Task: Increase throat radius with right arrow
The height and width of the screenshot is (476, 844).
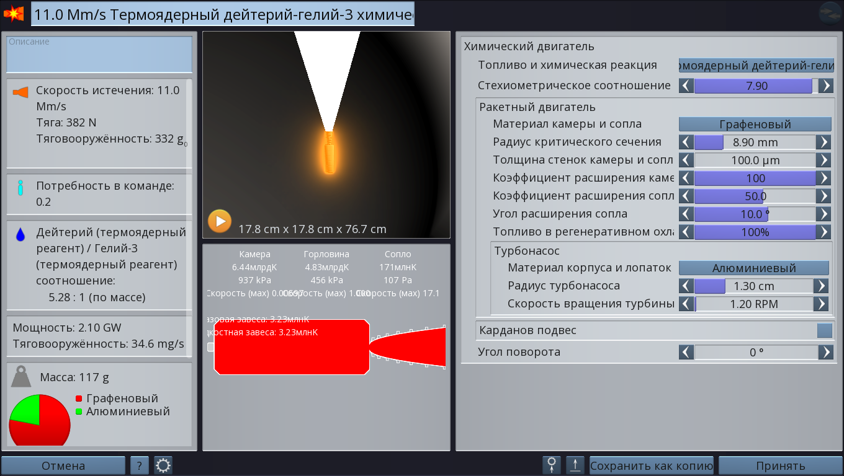Action: click(824, 142)
